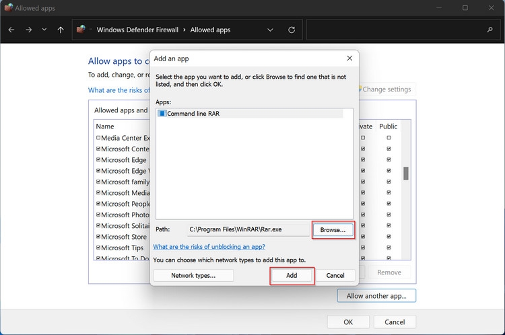The width and height of the screenshot is (505, 335).
Task: Select the Microsoft Solitai row name
Action: (125, 225)
